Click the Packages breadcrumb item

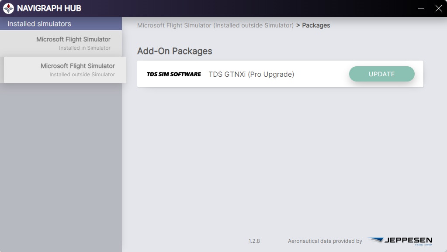tap(316, 25)
